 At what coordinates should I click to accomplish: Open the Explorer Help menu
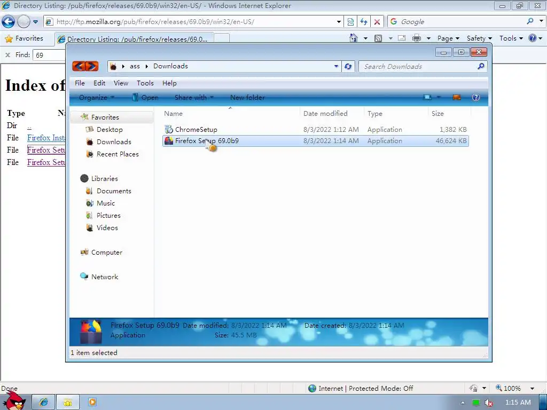pos(169,83)
